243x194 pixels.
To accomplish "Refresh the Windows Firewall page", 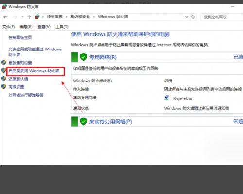I will 193,17.
